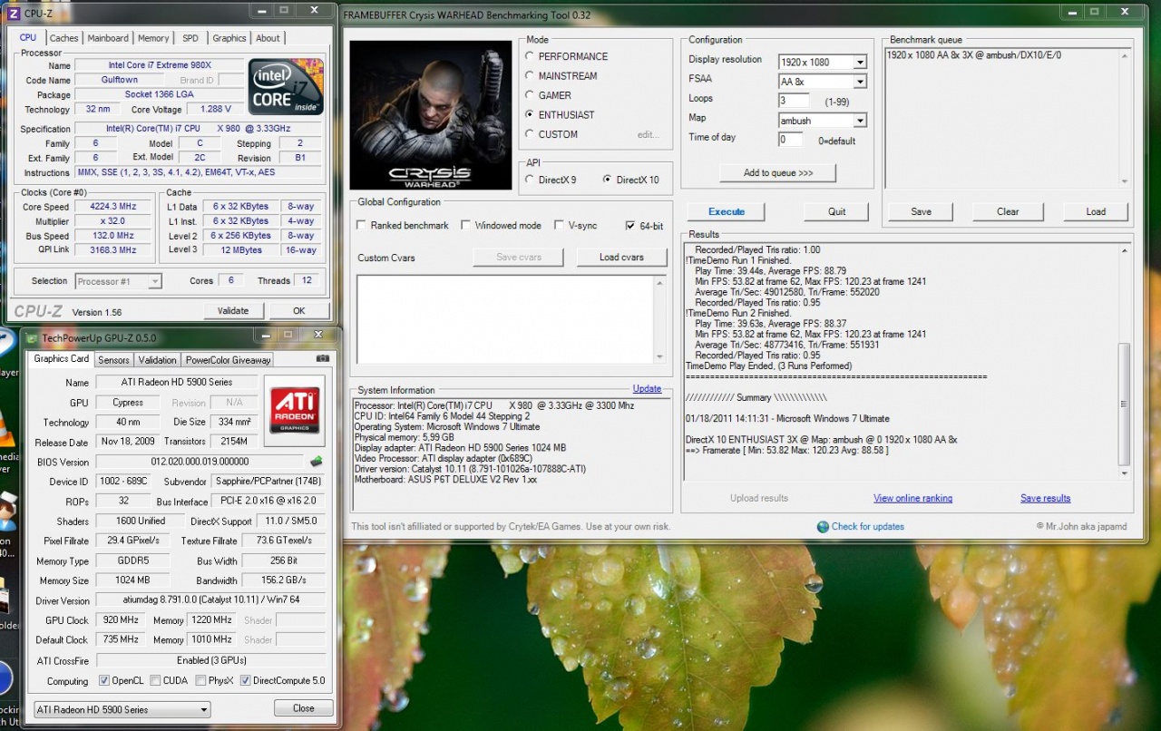Viewport: 1161px width, 731px height.
Task: Click Save results link
Action: (1045, 498)
